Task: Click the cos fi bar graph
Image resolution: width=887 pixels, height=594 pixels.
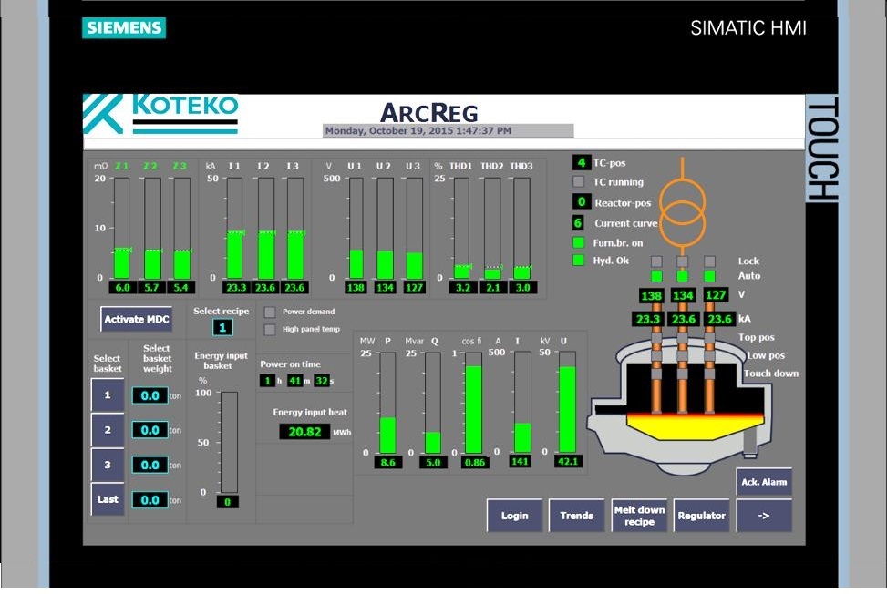Action: [x=473, y=403]
